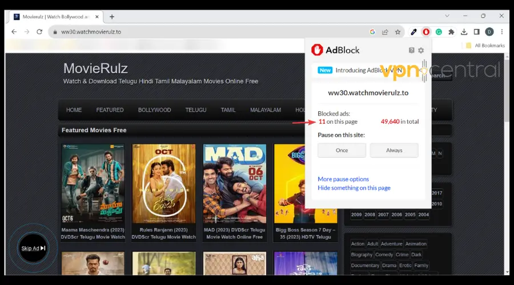Select year 2009 tag

point(356,215)
